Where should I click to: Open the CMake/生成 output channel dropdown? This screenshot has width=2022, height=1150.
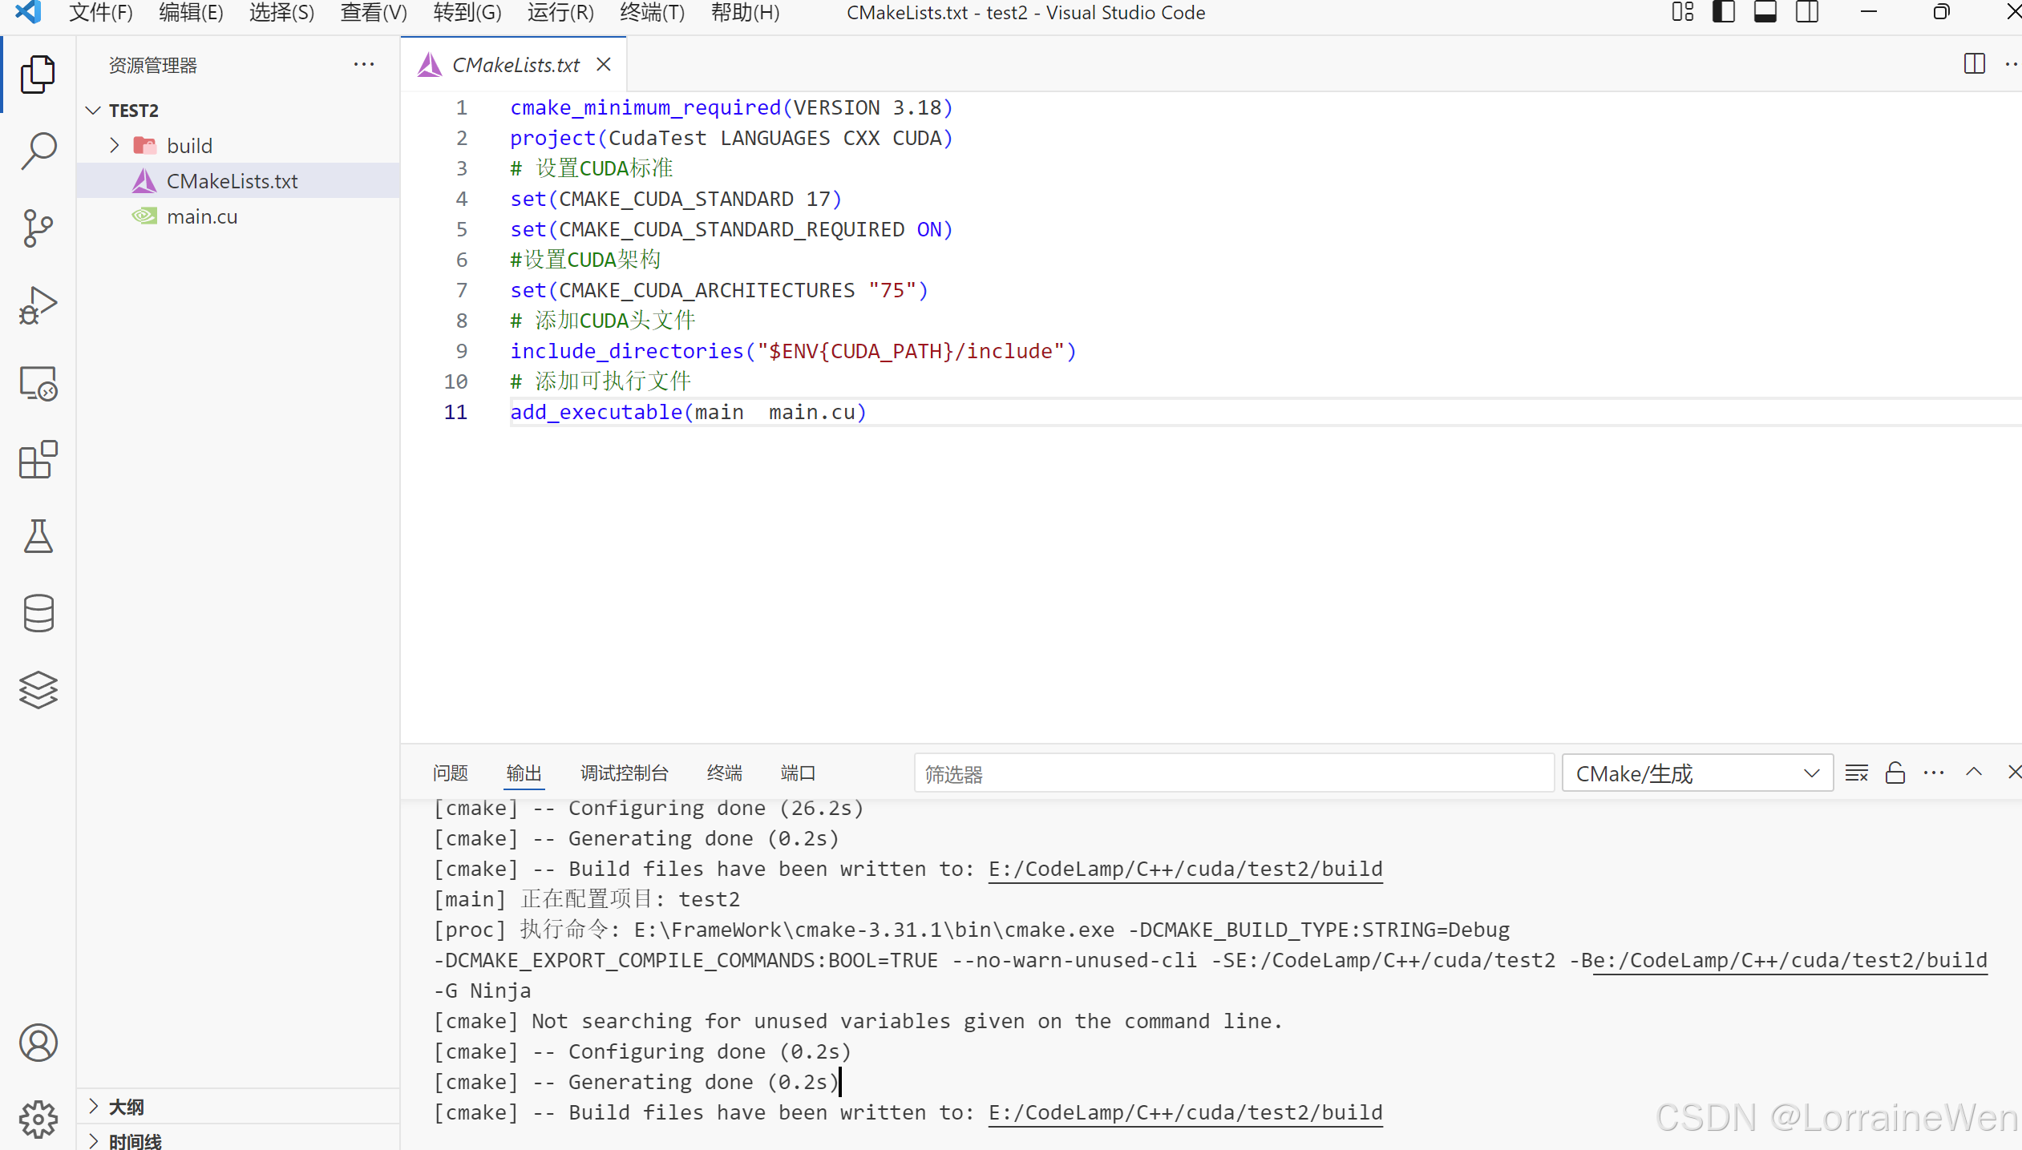coord(1696,773)
